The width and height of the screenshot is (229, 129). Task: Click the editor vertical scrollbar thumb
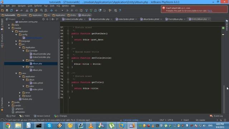tap(224, 99)
